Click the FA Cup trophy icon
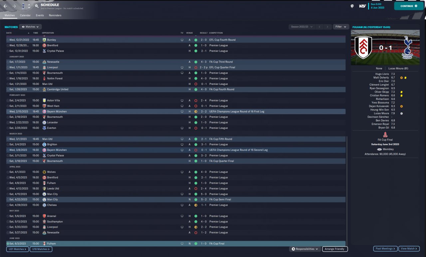 coord(385,135)
